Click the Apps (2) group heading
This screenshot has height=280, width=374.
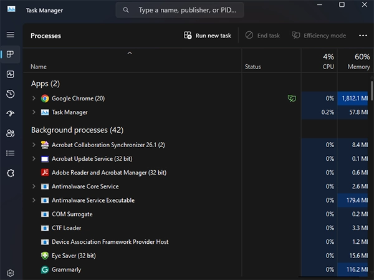point(46,84)
